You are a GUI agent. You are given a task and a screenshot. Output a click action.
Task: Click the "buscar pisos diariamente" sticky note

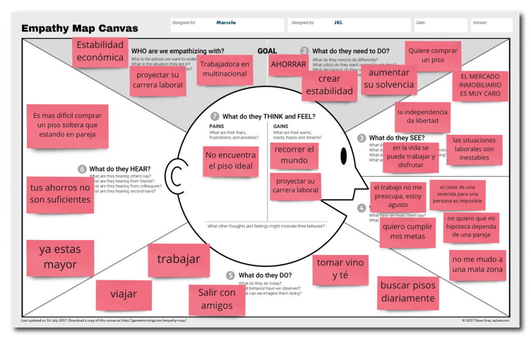click(x=408, y=292)
